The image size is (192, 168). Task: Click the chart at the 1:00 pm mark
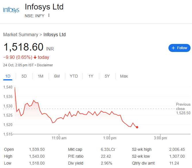pos(110,121)
